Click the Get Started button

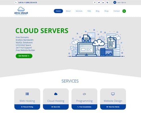coord(24,56)
